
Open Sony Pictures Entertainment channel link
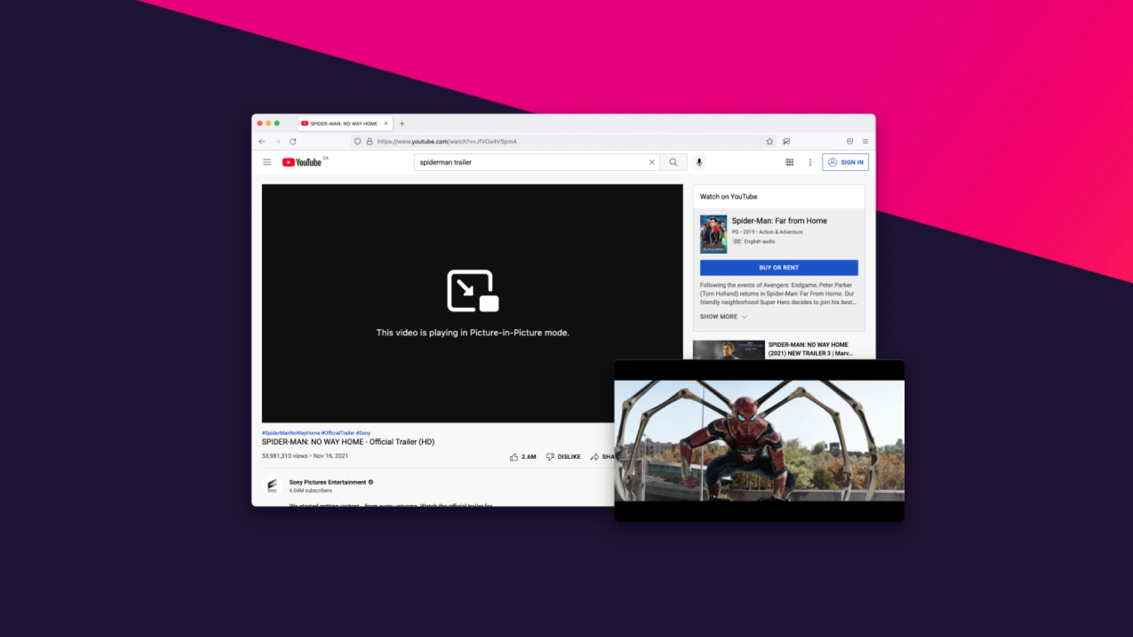click(327, 482)
